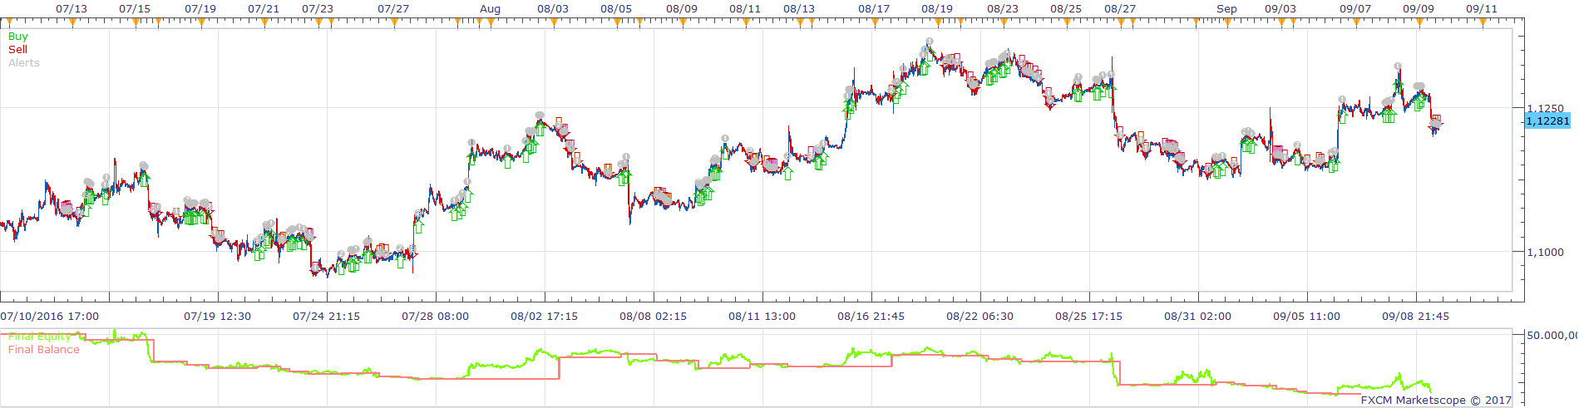Click the 08/22 06:30 time label
Screen dimensions: 1579x408
click(980, 317)
